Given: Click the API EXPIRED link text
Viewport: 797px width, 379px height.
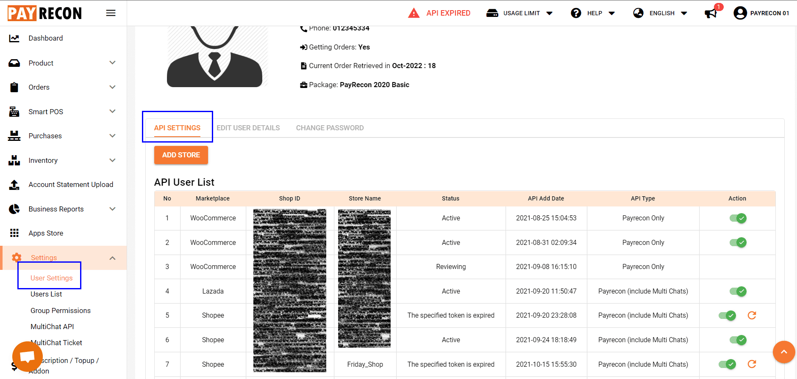Looking at the screenshot, I should [448, 13].
